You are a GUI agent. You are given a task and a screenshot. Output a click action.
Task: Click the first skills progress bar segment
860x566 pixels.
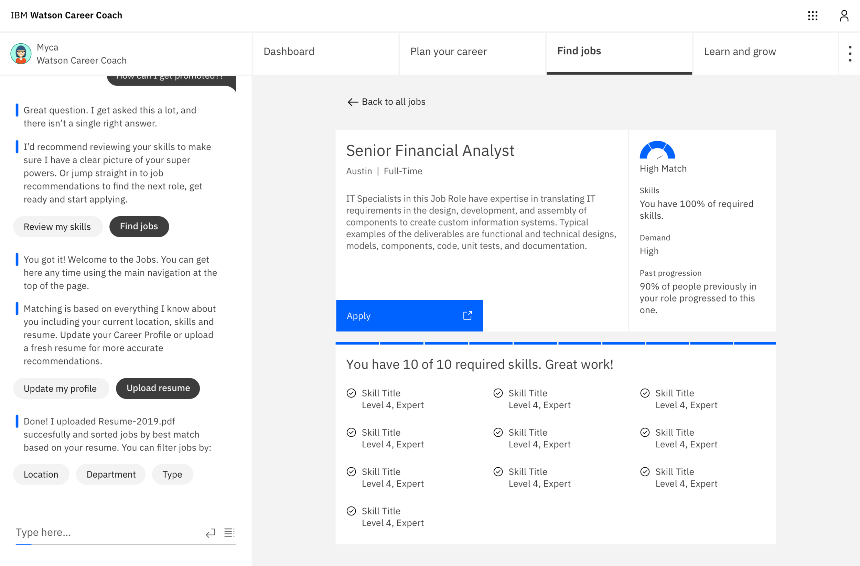pos(357,343)
